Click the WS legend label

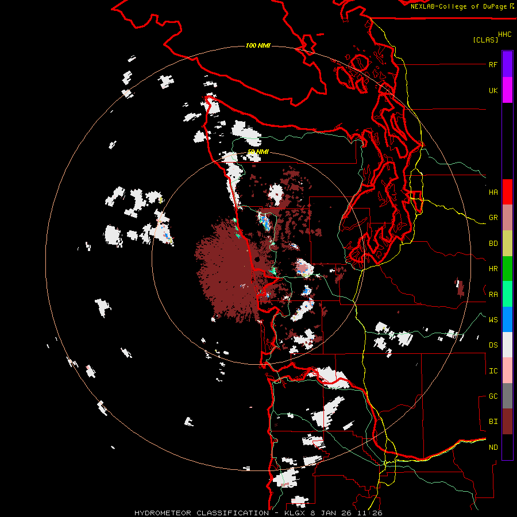(x=493, y=319)
